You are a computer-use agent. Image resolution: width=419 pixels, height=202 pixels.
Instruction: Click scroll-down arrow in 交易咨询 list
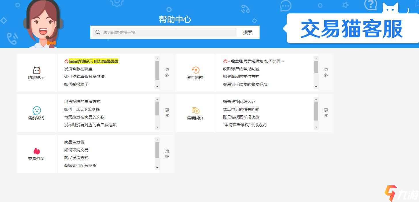(x=157, y=168)
